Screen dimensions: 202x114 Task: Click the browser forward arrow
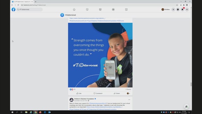click(x=15, y=5)
